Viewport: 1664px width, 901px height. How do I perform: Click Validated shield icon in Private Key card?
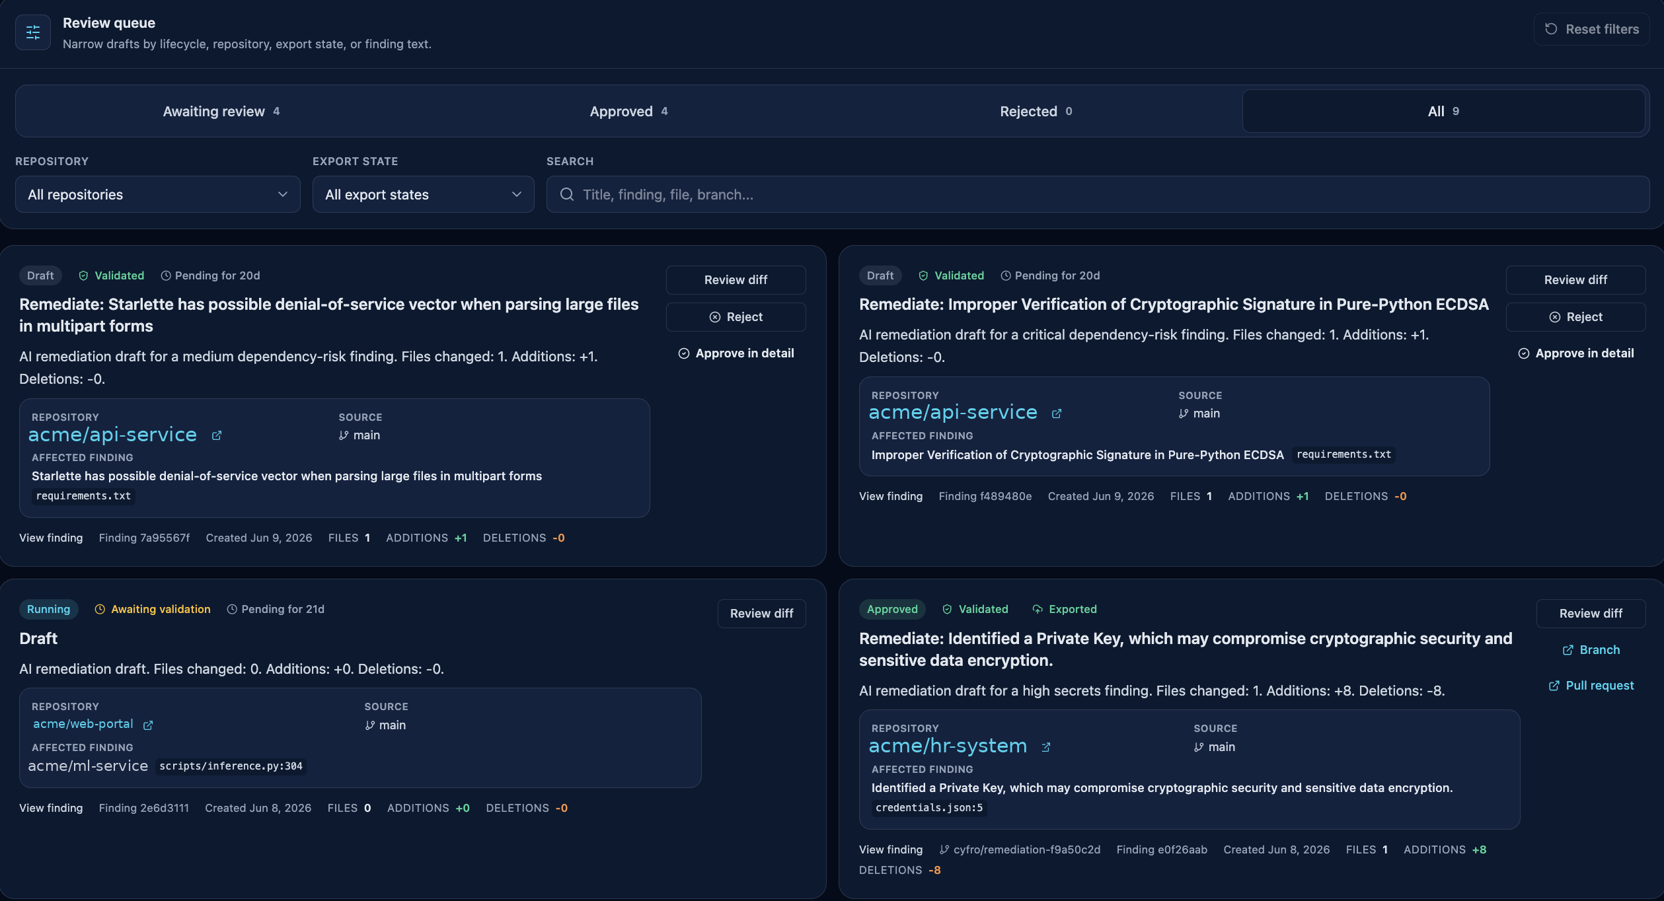pos(947,609)
